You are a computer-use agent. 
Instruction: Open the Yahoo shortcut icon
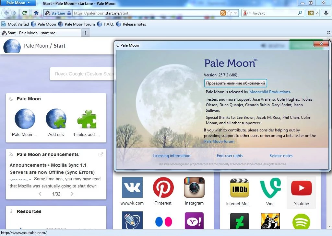pyautogui.click(x=194, y=221)
